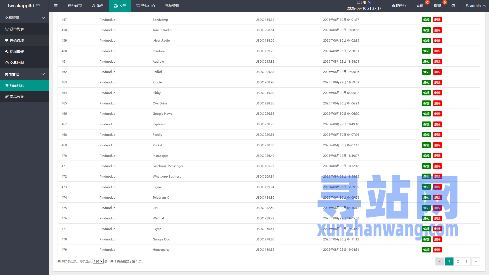Open the 帮助中心 menu
Viewport: 489px width, 275px height.
tap(146, 6)
